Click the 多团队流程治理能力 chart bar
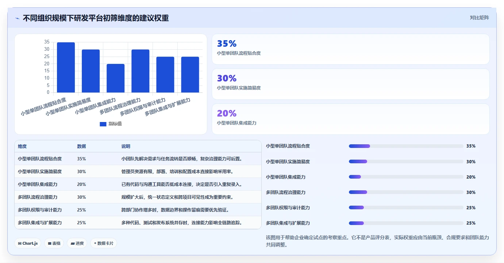This screenshot has width=504, height=263. [x=141, y=71]
